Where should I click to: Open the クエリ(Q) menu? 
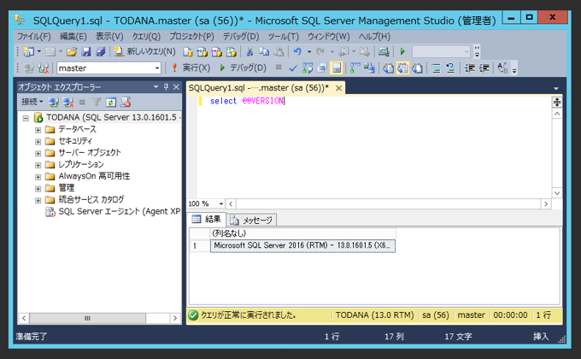(146, 37)
